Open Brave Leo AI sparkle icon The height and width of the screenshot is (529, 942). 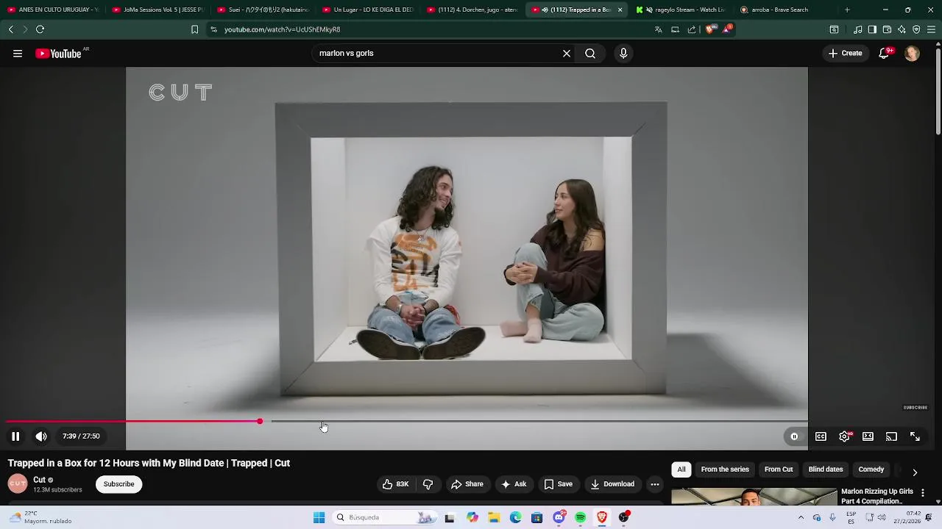click(902, 29)
